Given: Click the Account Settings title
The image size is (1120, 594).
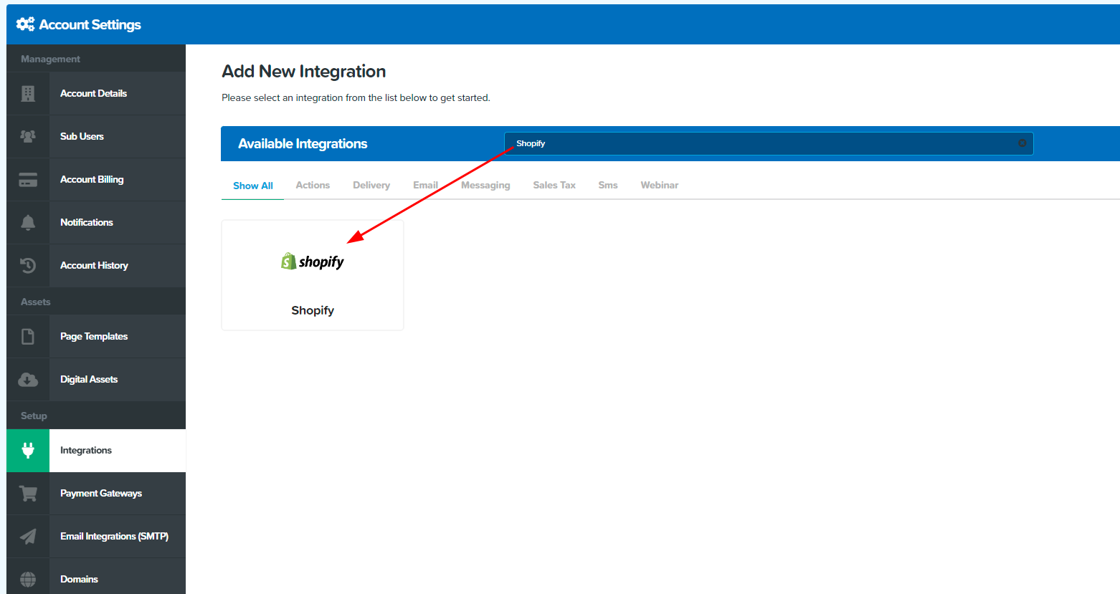Looking at the screenshot, I should pos(90,24).
